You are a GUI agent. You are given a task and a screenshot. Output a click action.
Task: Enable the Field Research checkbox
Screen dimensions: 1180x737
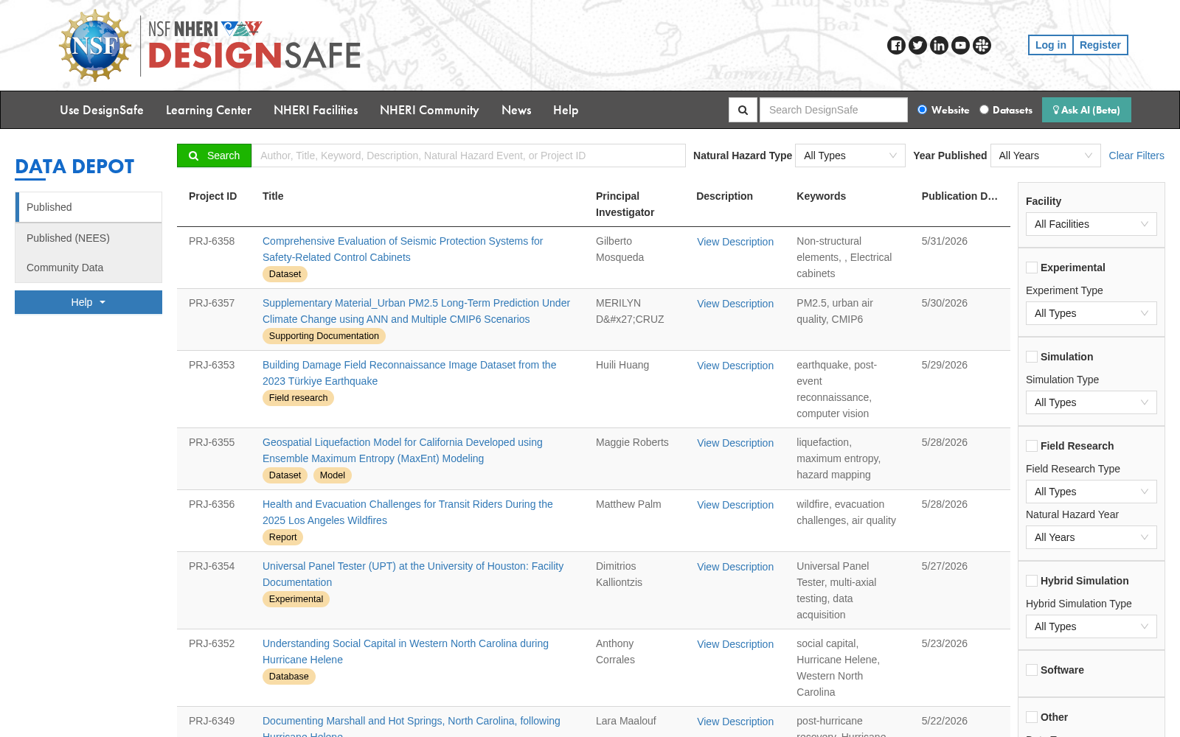1032,446
